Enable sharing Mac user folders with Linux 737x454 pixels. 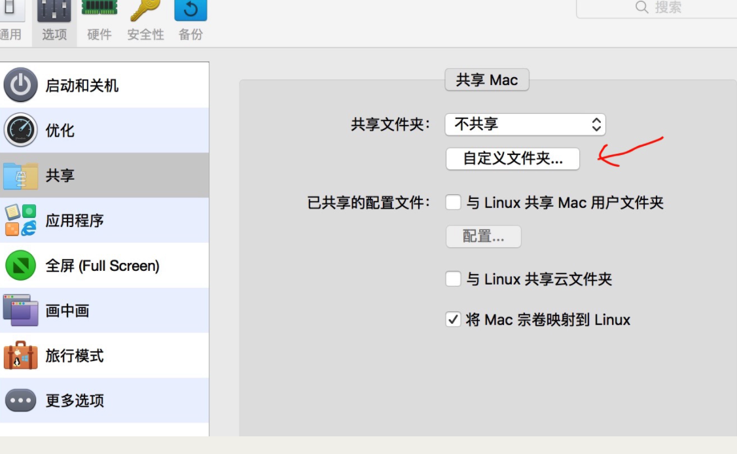(x=453, y=203)
